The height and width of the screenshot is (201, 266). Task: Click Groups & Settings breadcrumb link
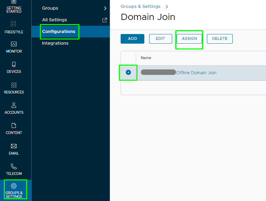coord(140,7)
